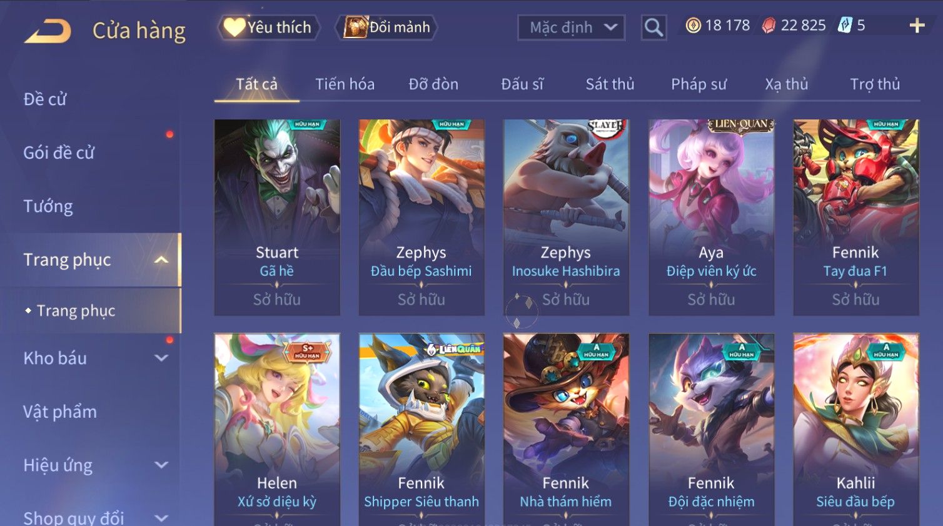
Task: Click the plus icon to add currency
Action: click(917, 26)
